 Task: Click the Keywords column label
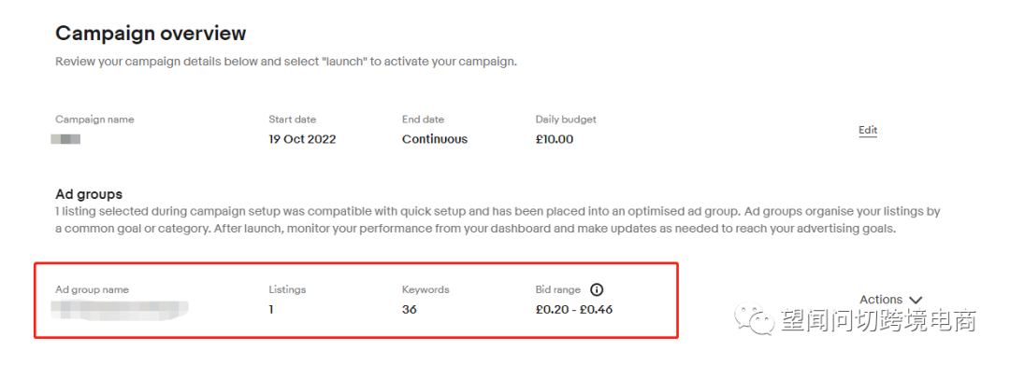click(x=426, y=289)
